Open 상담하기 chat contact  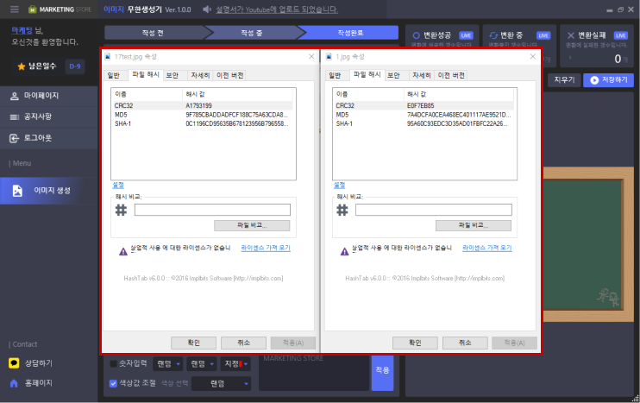point(36,363)
